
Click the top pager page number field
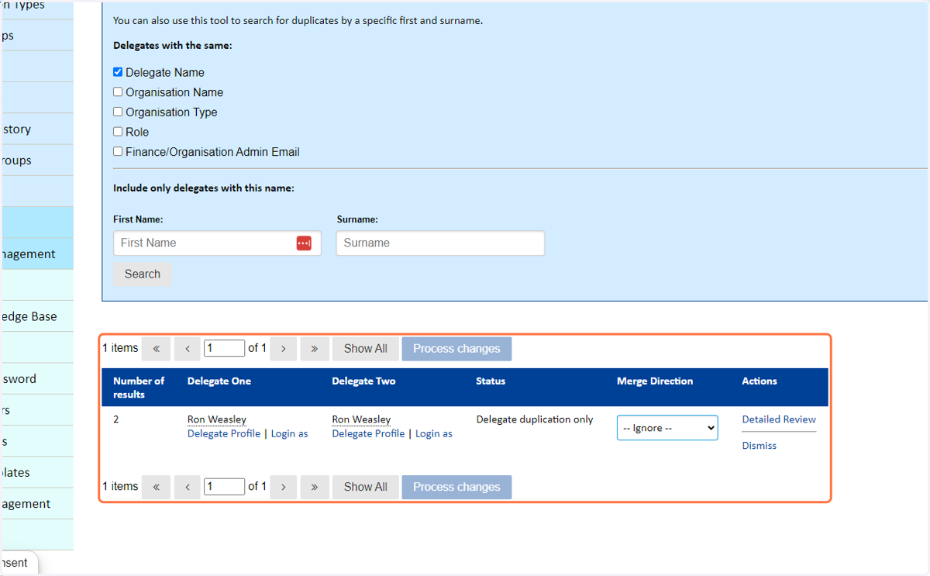[225, 348]
